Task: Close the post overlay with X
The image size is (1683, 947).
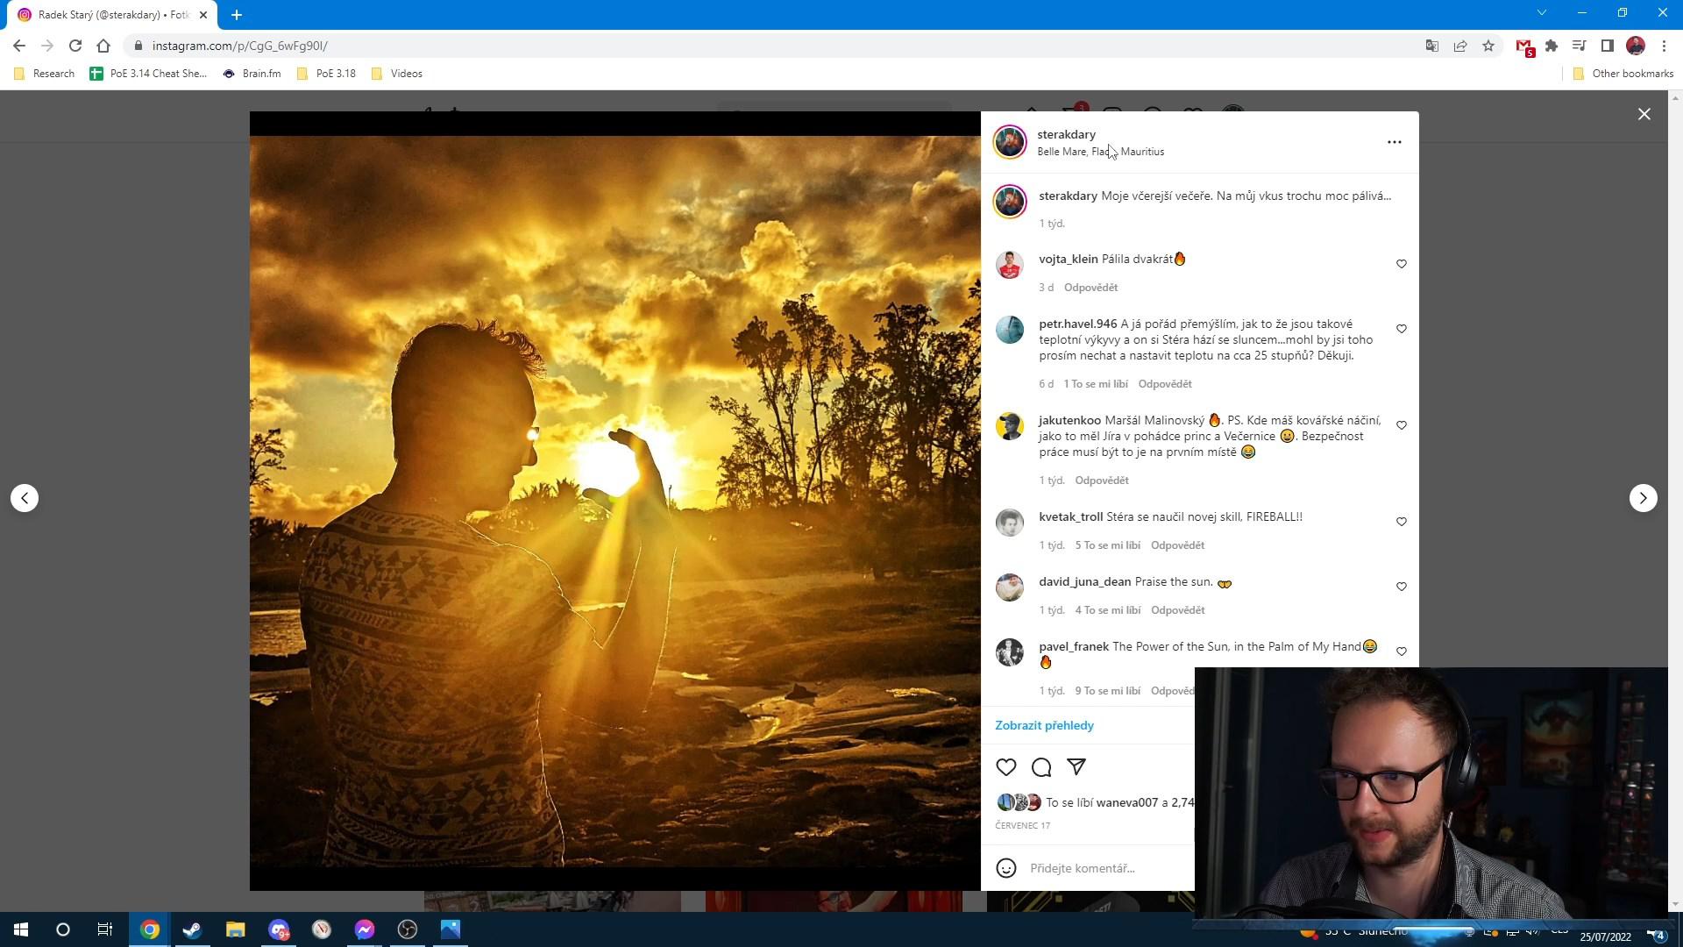Action: coord(1644,114)
